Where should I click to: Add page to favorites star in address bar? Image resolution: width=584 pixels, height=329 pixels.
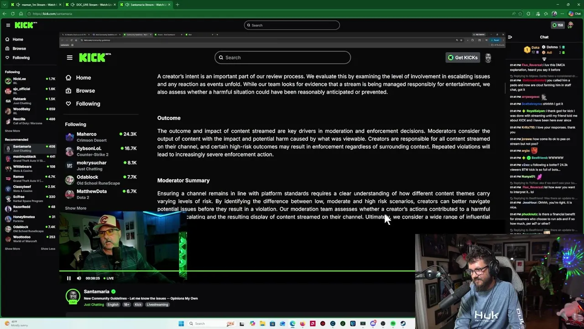click(521, 14)
